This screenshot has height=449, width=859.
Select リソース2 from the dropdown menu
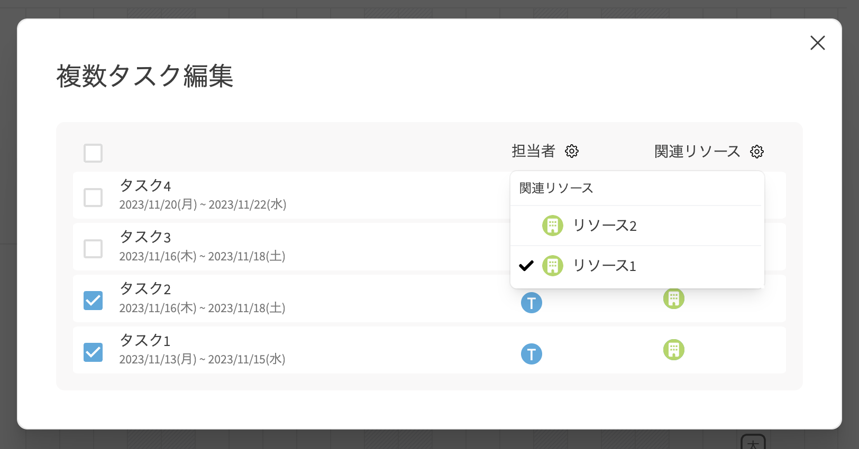605,226
